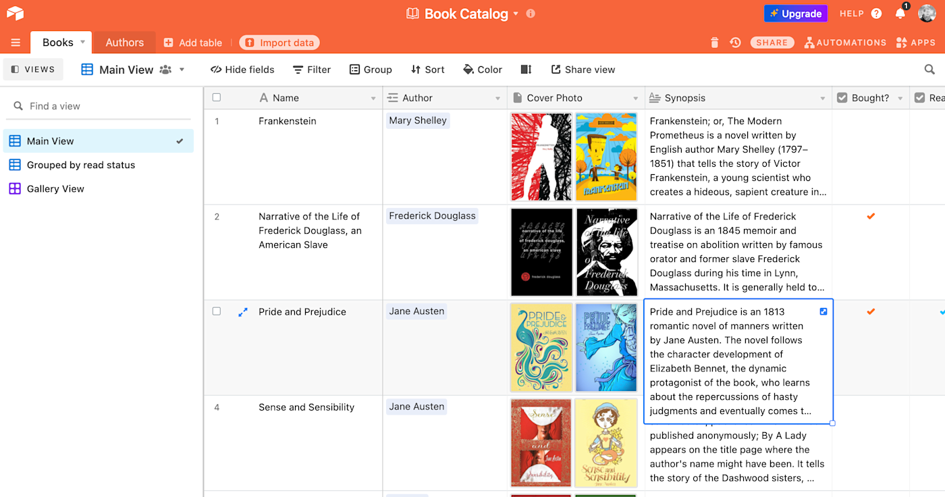The height and width of the screenshot is (497, 945).
Task: Expand the selected synopsis cell editor
Action: point(823,311)
